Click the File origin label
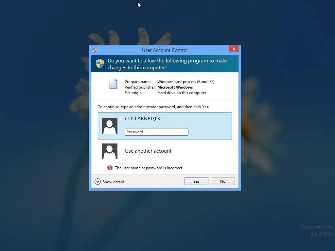The width and height of the screenshot is (335, 251). click(133, 93)
